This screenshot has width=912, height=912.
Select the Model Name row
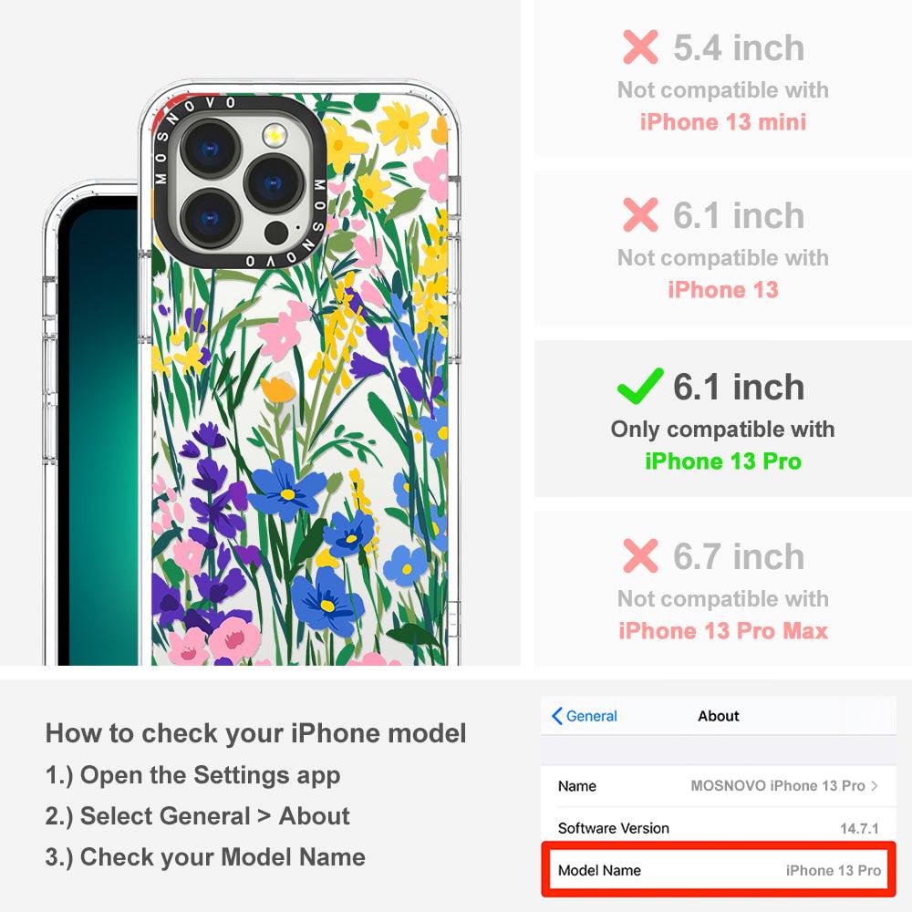point(719,870)
